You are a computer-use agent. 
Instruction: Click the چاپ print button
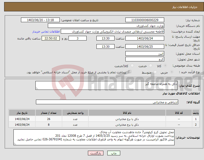coord(114,153)
